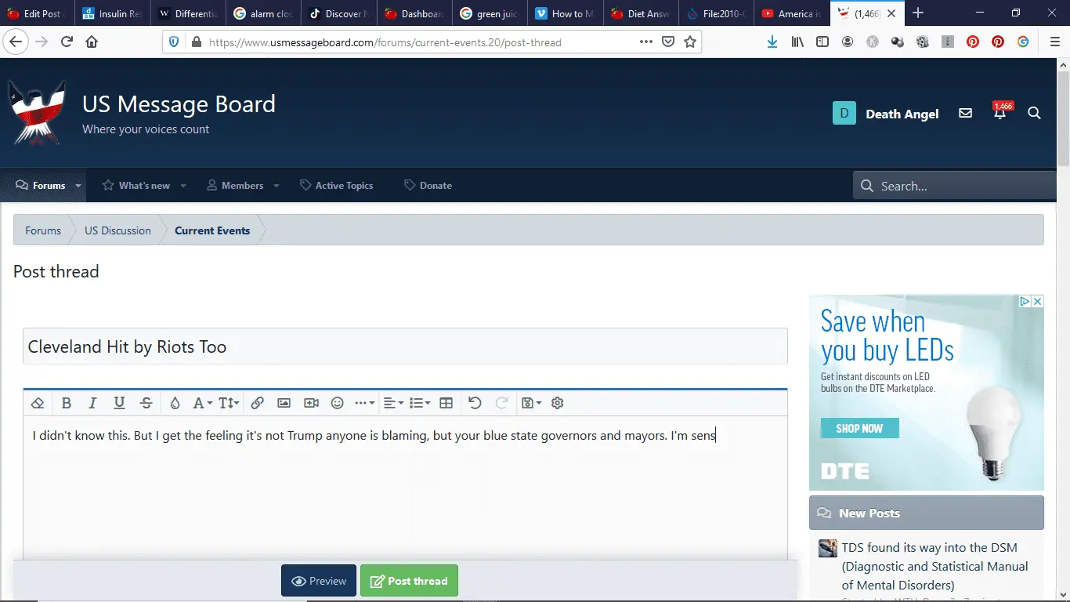Screen dimensions: 1070x602
Task: Undo the last edit in the editor
Action: click(475, 403)
